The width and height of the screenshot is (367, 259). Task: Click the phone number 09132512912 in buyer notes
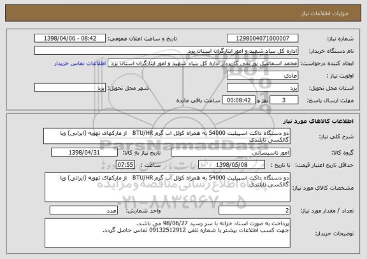pos(168,230)
